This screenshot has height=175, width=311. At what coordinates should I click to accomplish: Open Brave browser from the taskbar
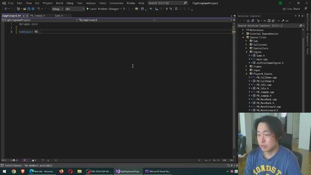[x=23, y=171]
